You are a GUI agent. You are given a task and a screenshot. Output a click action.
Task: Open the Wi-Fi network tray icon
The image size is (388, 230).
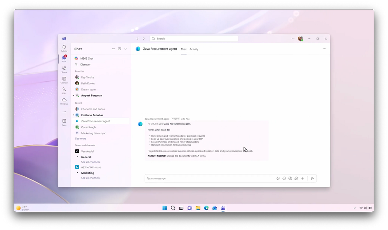(361, 208)
